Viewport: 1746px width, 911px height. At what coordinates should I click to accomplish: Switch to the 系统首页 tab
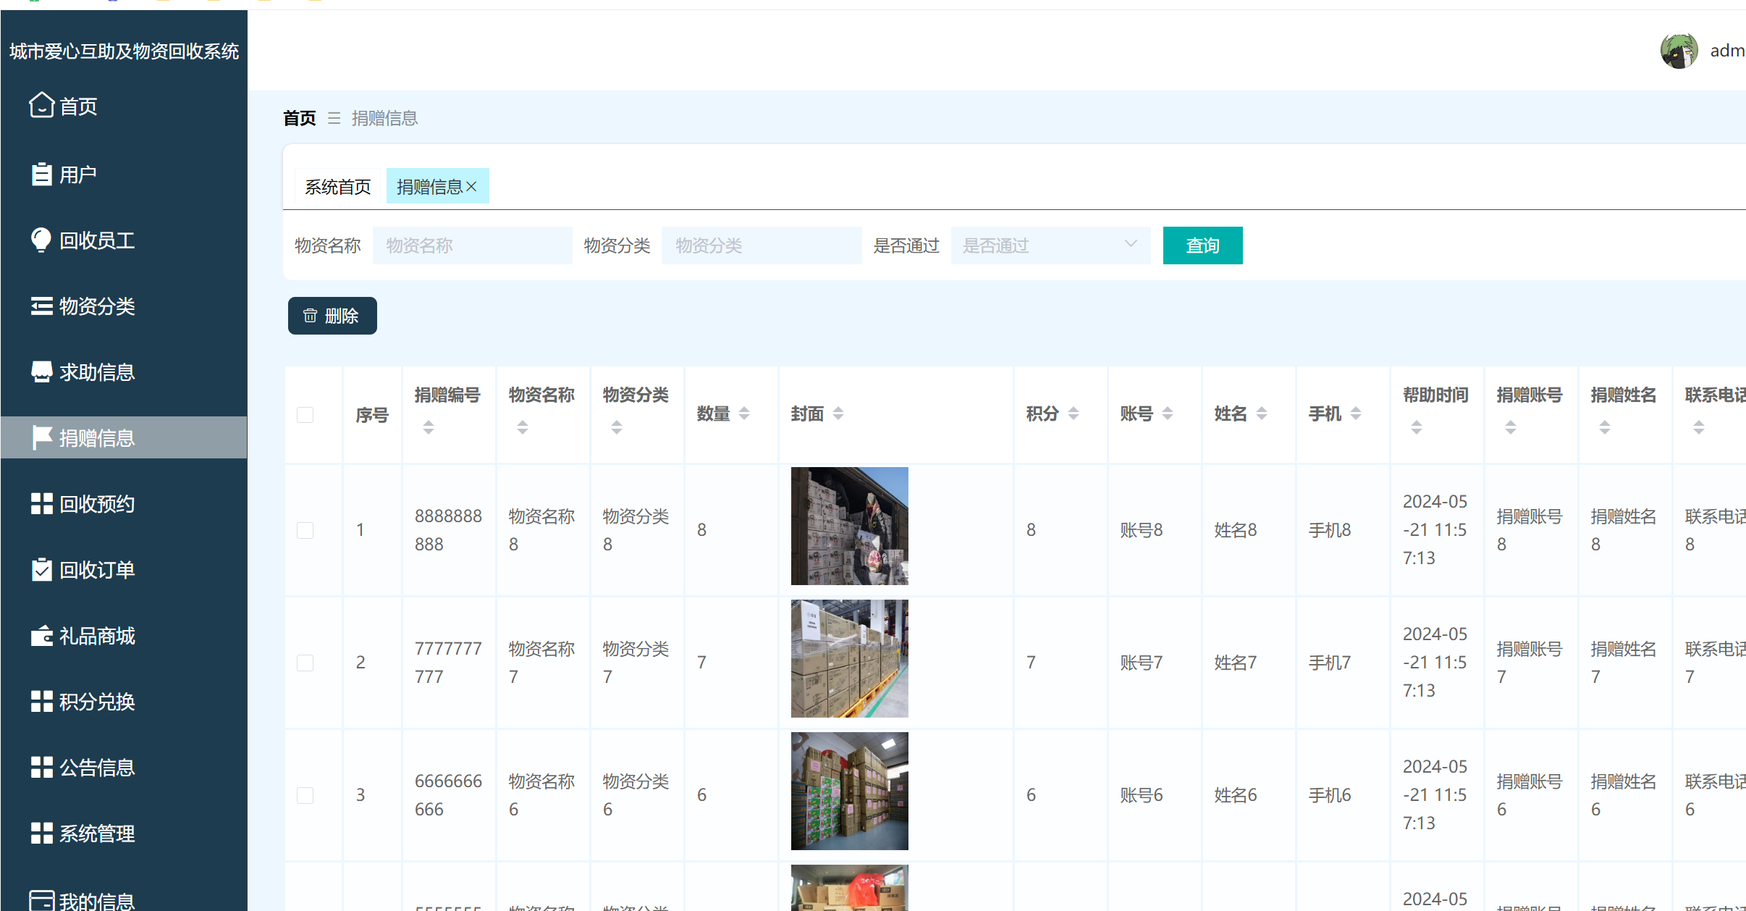(336, 185)
